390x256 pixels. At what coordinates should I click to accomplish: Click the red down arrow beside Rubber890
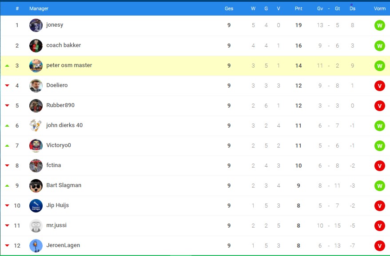(x=7, y=105)
